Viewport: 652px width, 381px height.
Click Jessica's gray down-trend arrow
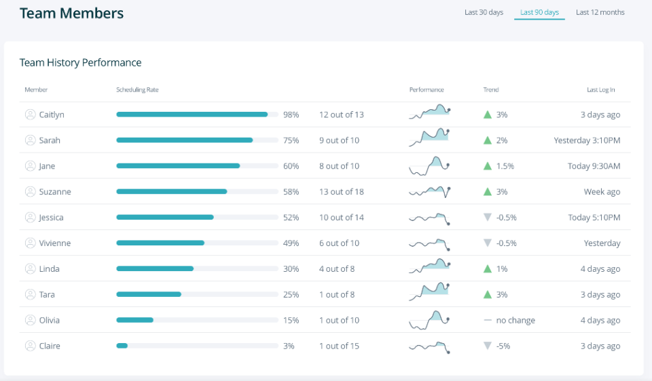(487, 218)
